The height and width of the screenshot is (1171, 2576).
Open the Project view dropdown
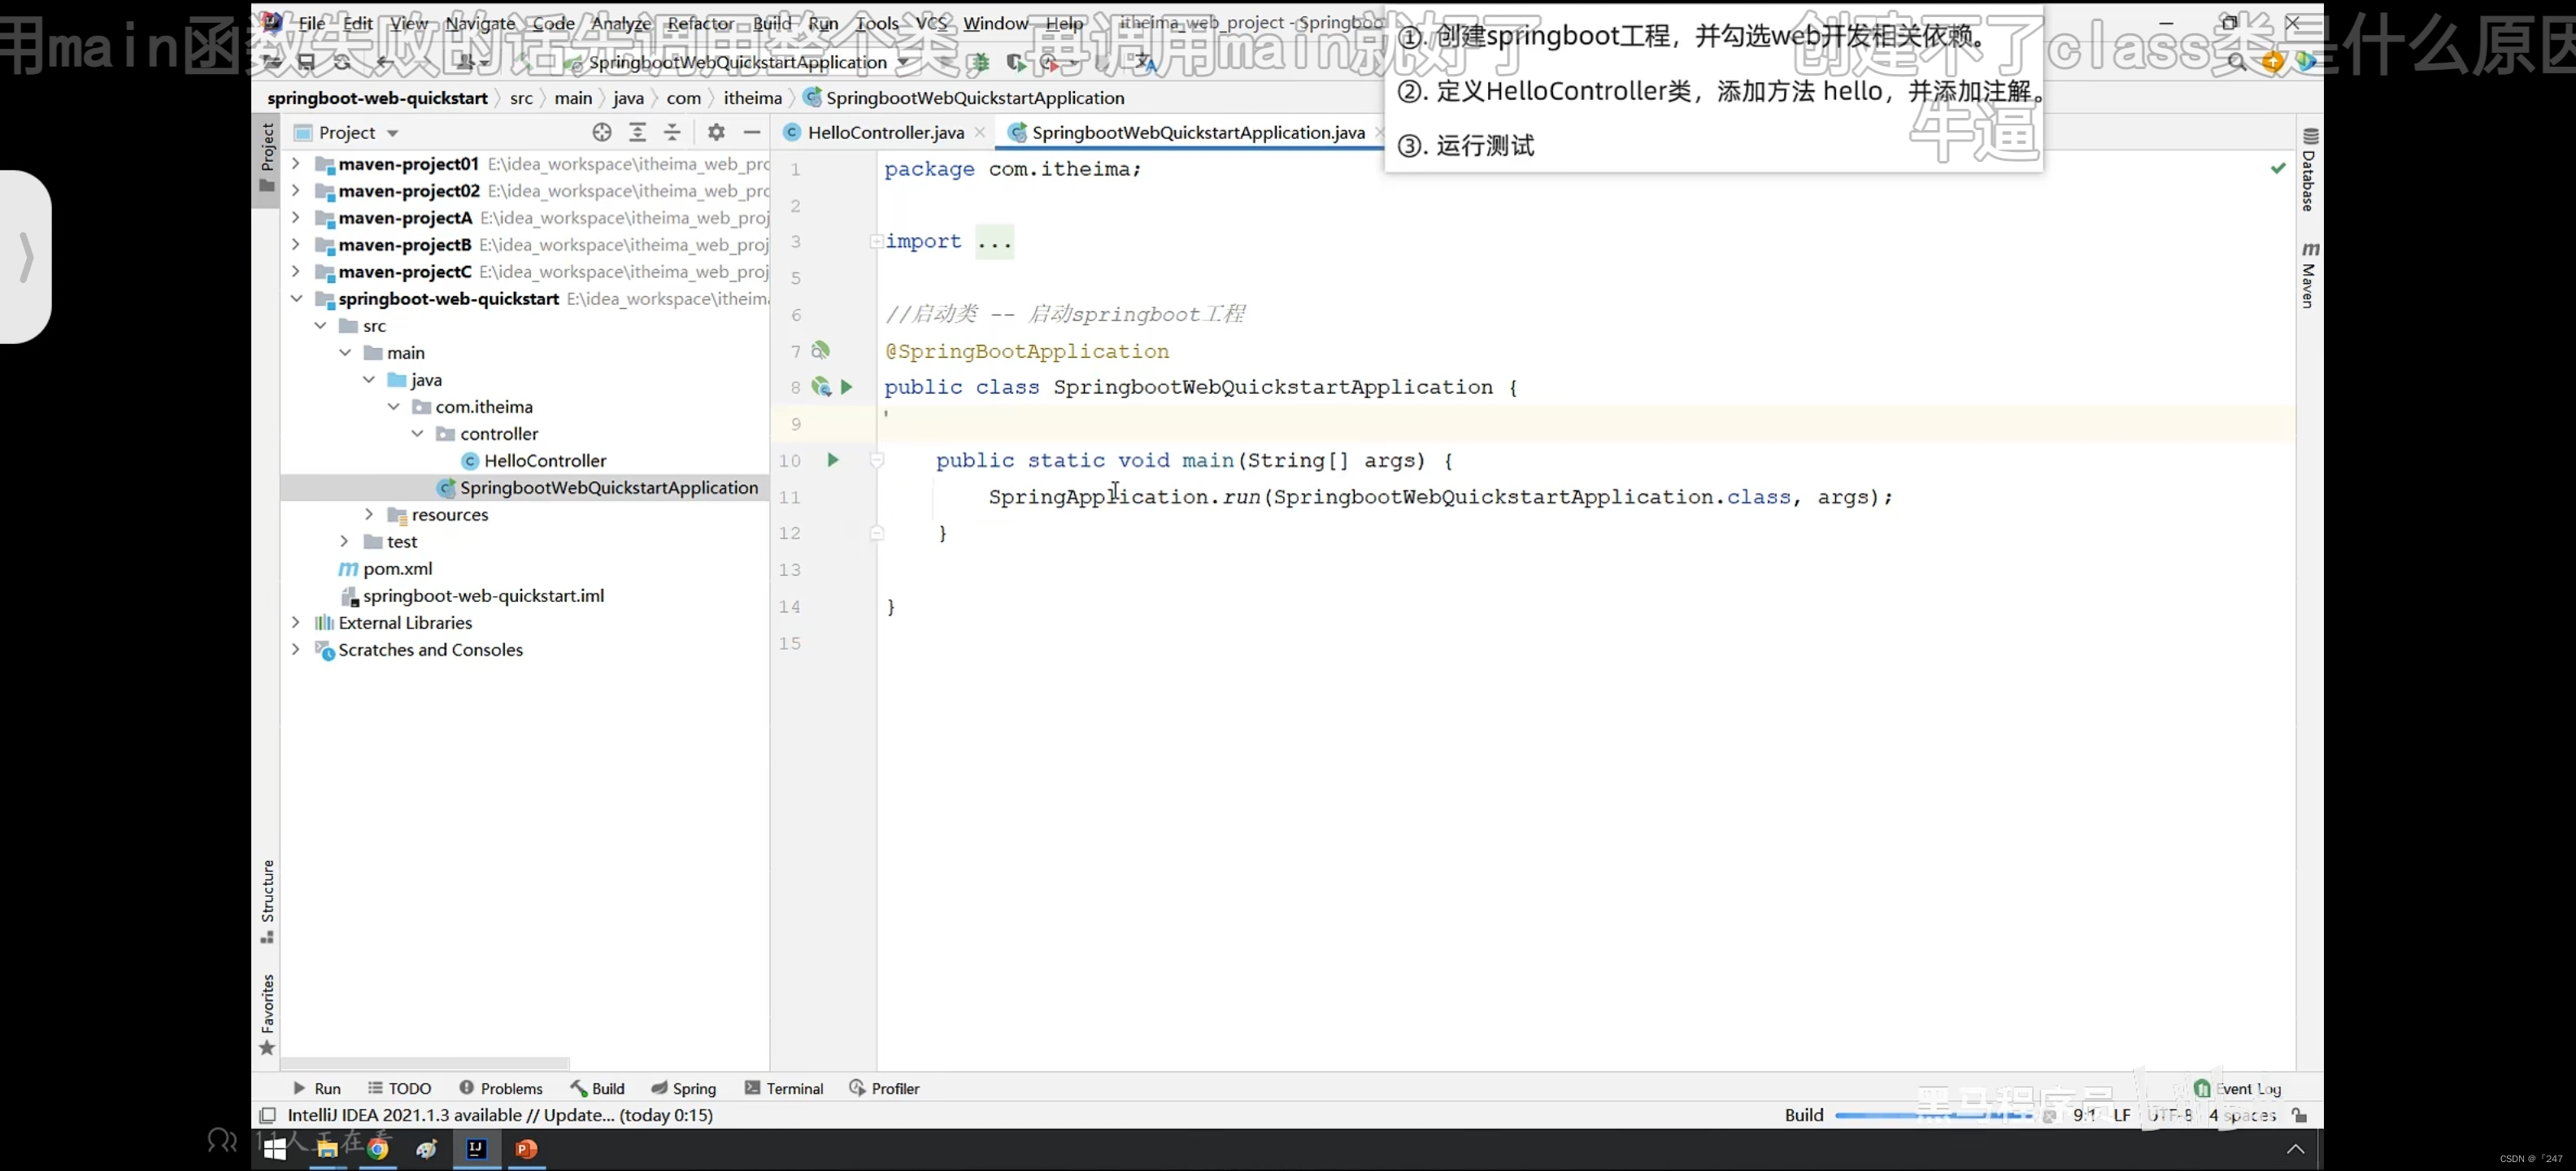coord(347,132)
